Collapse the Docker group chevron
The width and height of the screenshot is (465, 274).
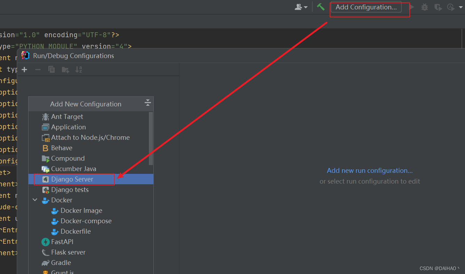tap(35, 200)
